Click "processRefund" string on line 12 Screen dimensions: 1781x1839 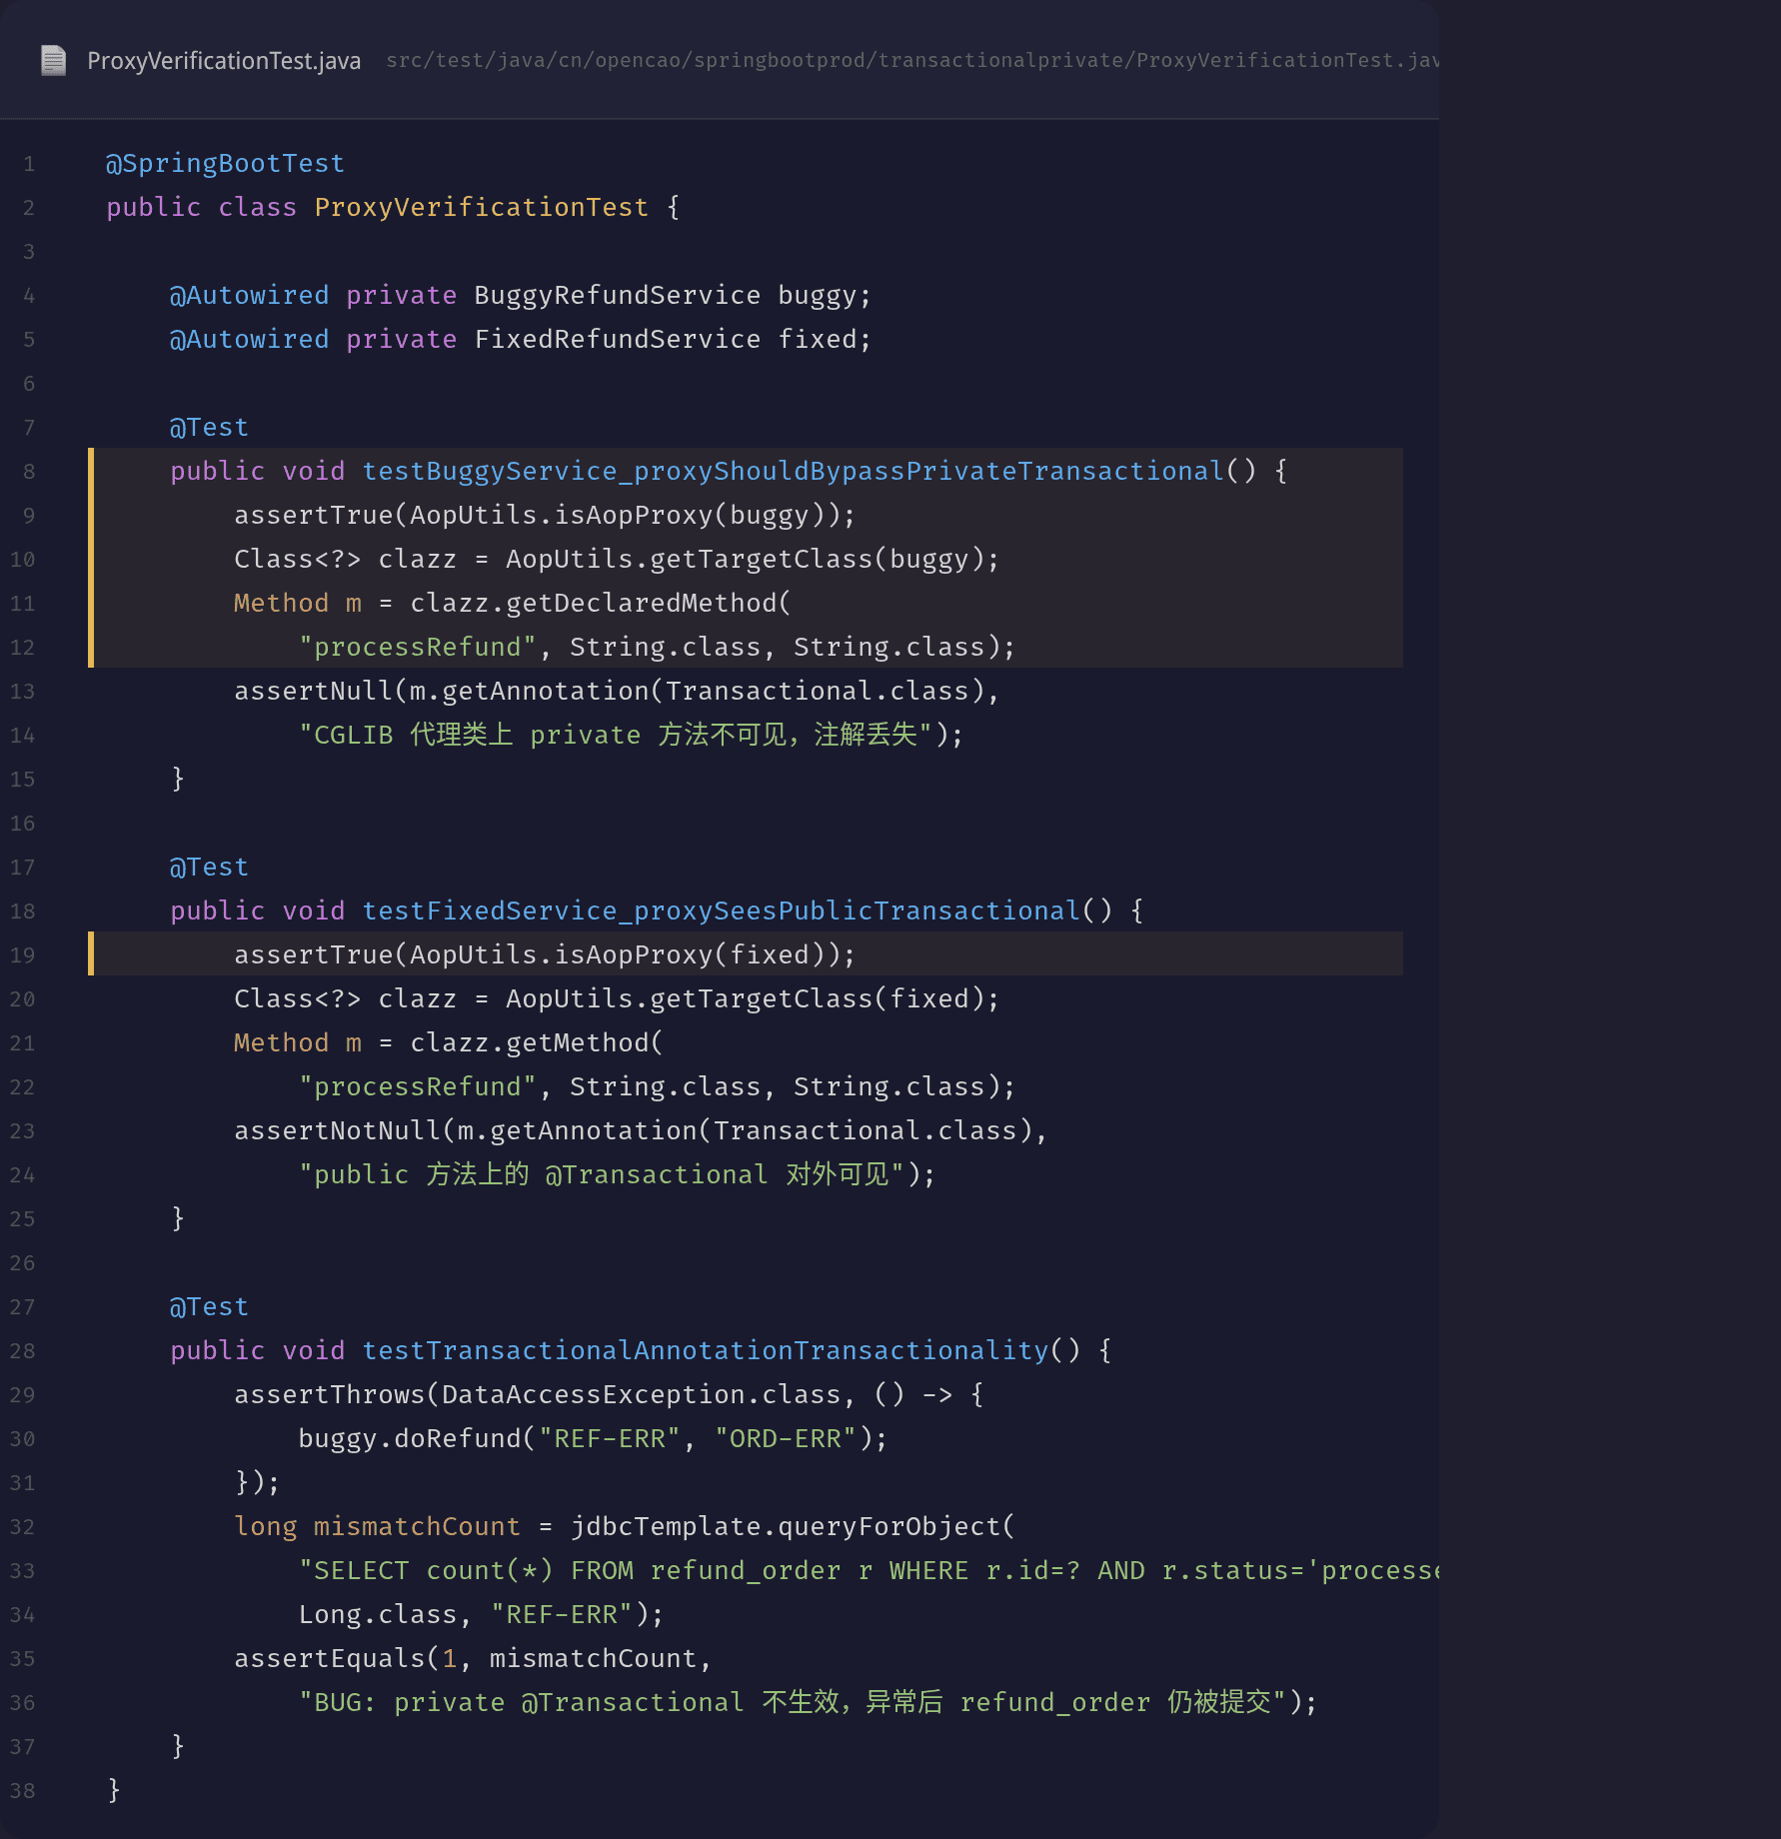(418, 647)
